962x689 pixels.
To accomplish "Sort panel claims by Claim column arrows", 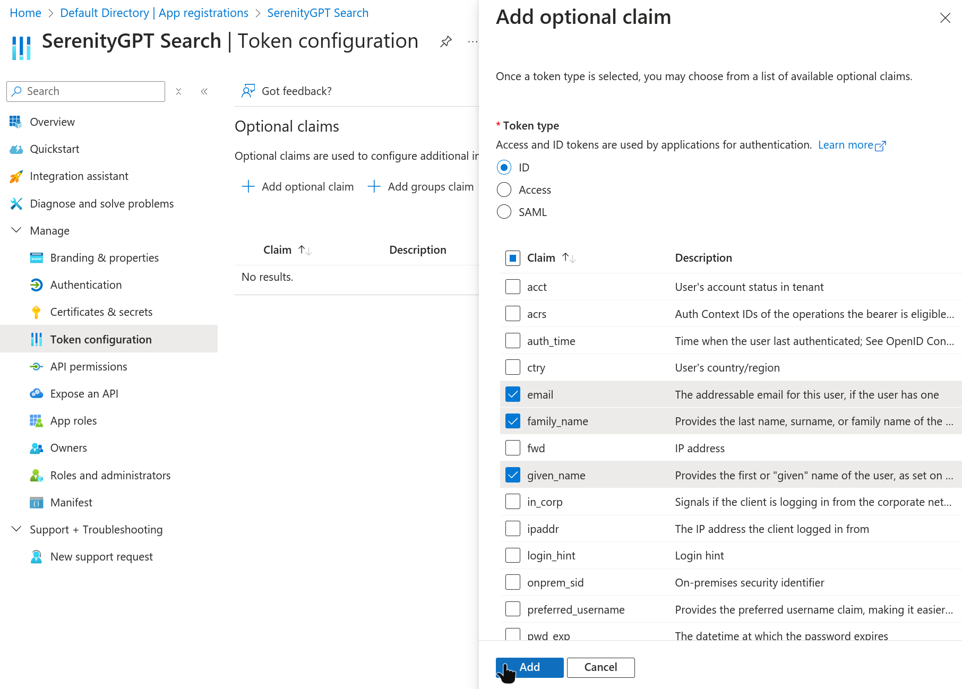I will pos(569,258).
